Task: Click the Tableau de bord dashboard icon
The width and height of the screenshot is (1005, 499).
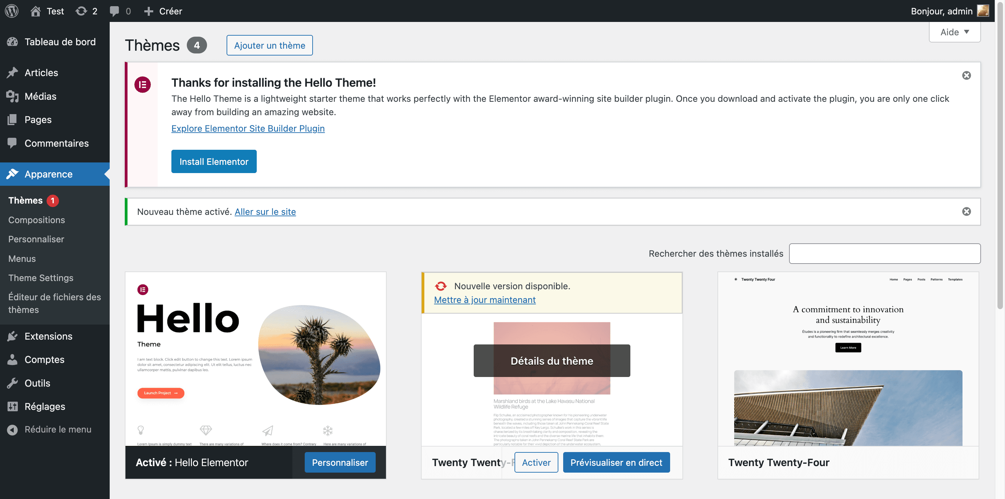Action: [12, 42]
